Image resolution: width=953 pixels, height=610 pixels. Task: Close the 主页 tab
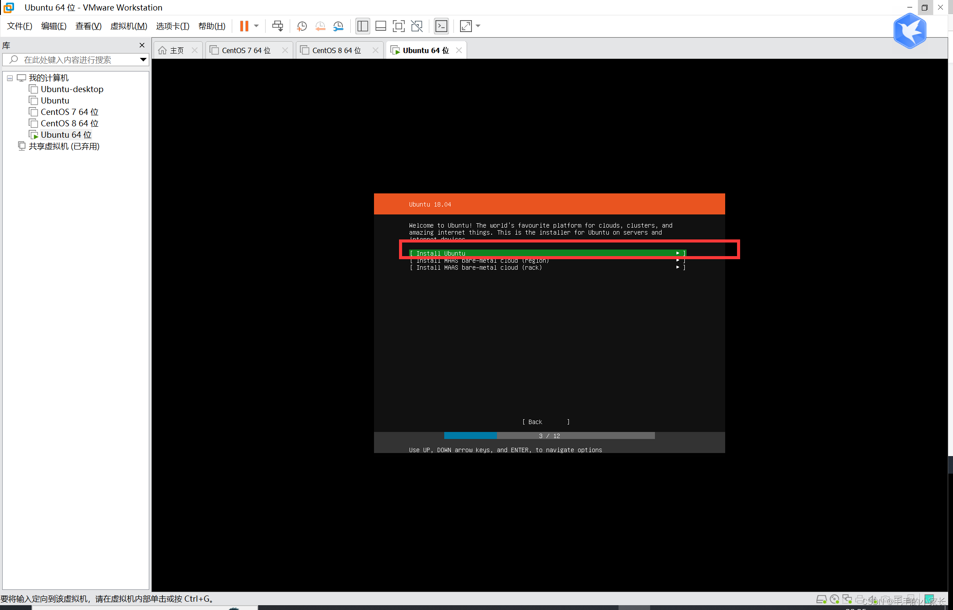(194, 50)
